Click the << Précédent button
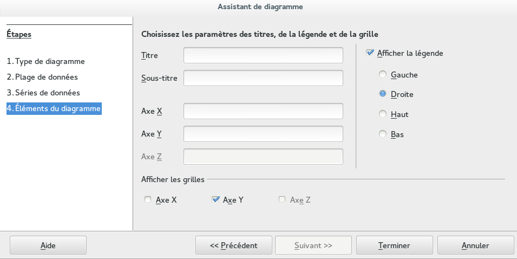 click(x=233, y=245)
